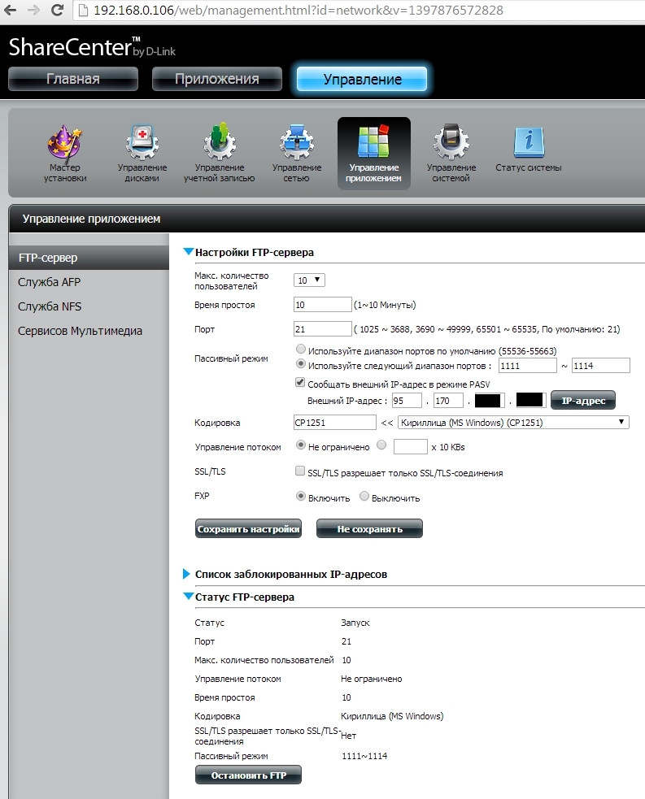The image size is (645, 799).
Task: Open Управление дисками icon
Action: (x=142, y=145)
